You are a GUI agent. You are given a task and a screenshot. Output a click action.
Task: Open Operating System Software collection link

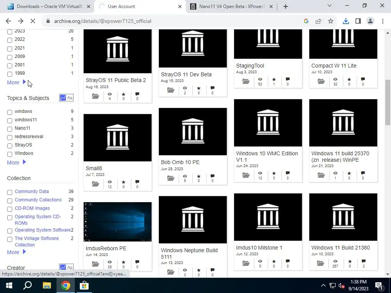(43, 230)
